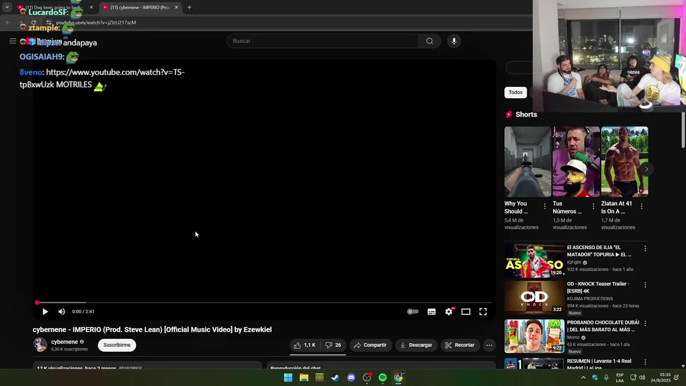Open options for Chocolate Dubái video
This screenshot has height=386, width=686.
[645, 323]
